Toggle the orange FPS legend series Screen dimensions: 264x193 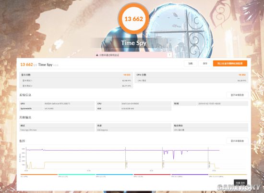(x=39, y=175)
